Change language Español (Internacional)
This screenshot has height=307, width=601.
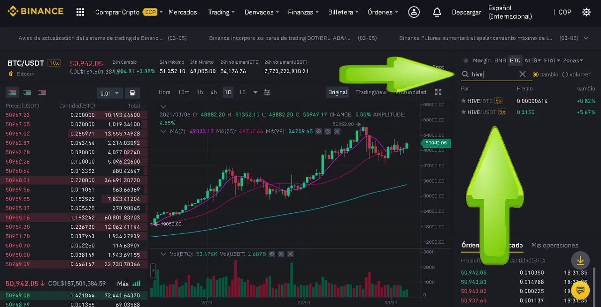pyautogui.click(x=510, y=12)
